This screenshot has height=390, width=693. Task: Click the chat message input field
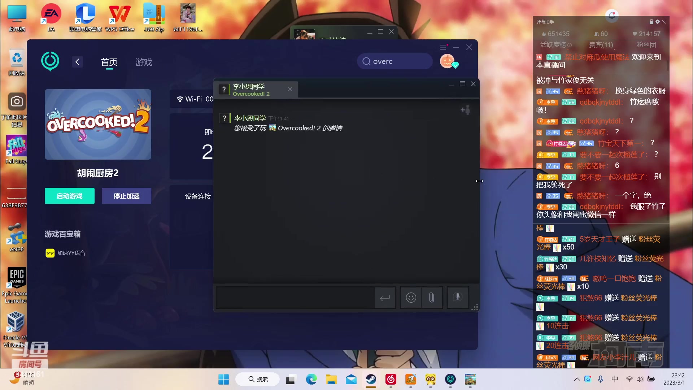coord(295,298)
